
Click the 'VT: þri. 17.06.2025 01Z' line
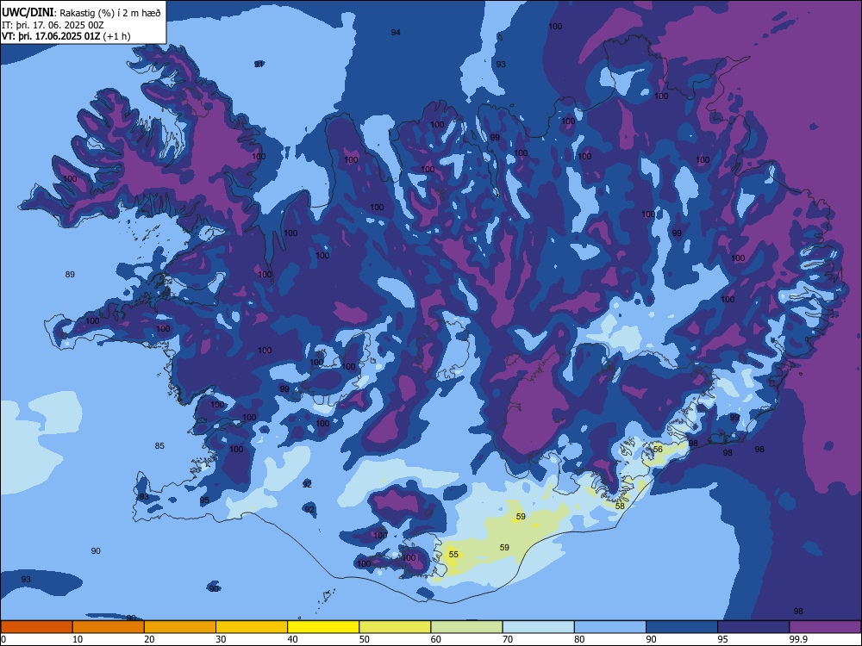(x=51, y=36)
